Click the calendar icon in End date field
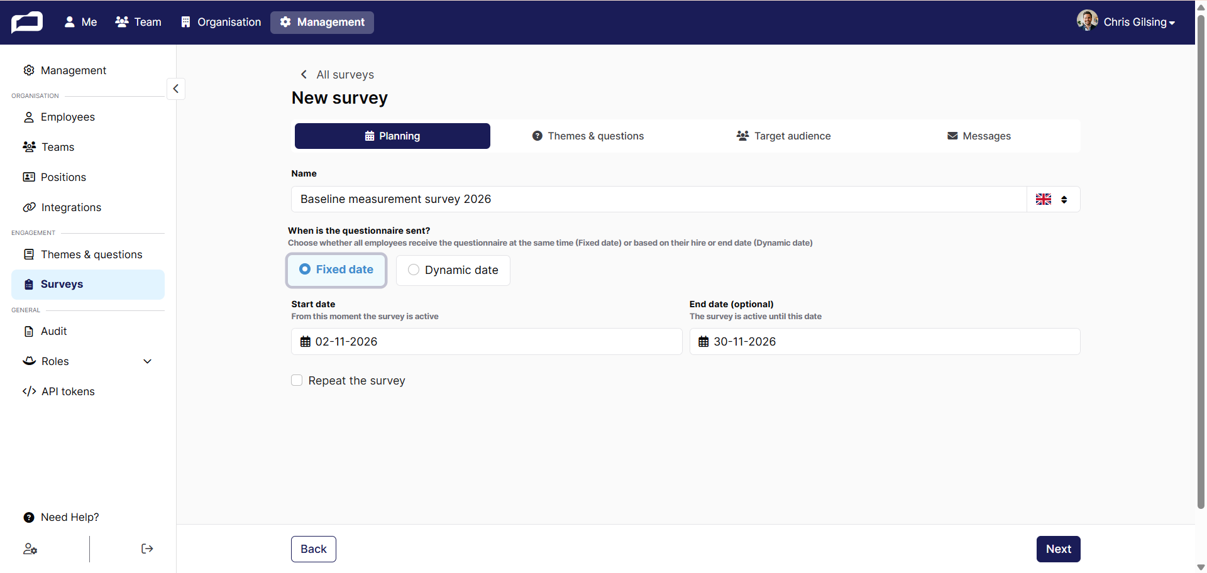 [703, 342]
